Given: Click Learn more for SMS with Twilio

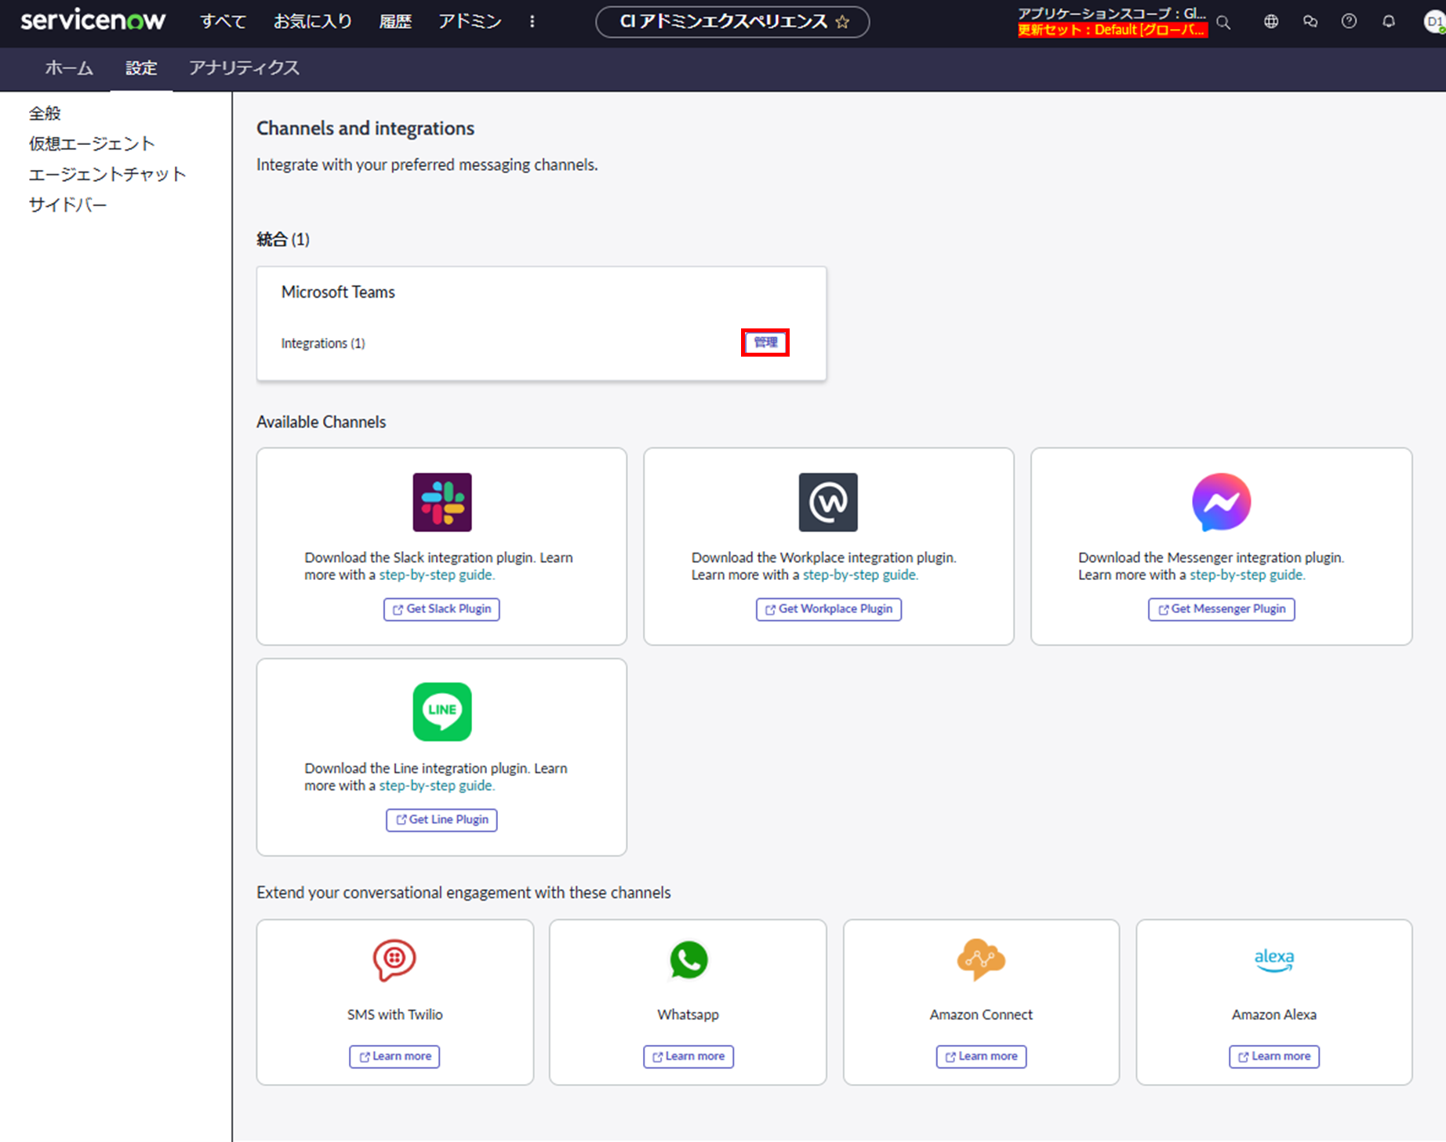Looking at the screenshot, I should click(x=394, y=1057).
